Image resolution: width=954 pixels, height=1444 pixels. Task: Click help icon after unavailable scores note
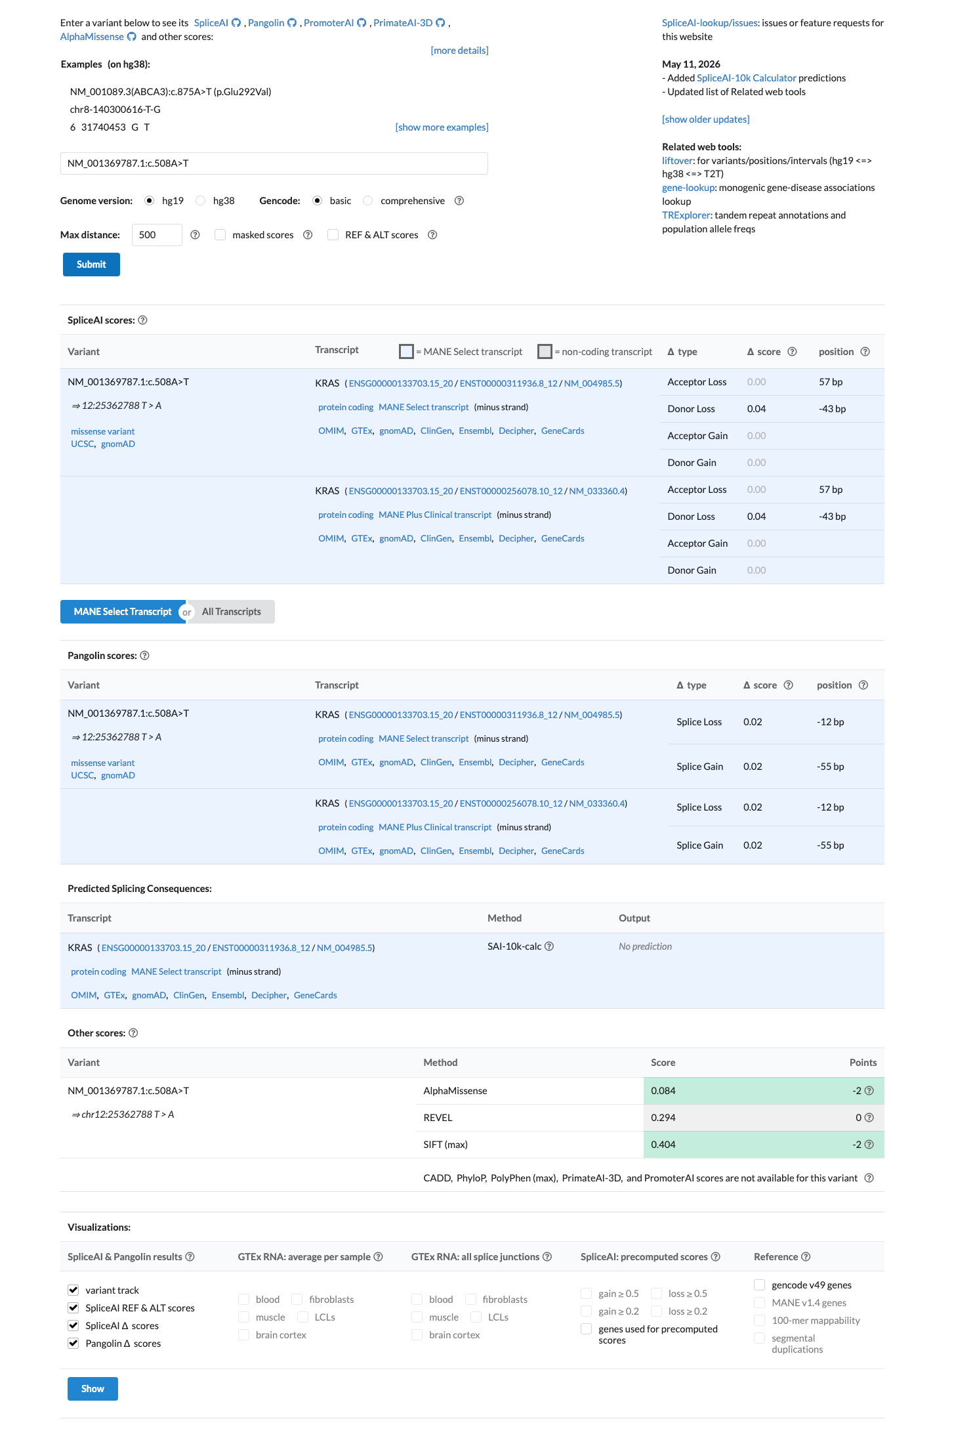click(869, 1178)
